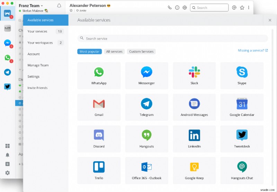This screenshot has width=277, height=192.
Task: Select the Custom Services filter
Action: click(x=141, y=52)
